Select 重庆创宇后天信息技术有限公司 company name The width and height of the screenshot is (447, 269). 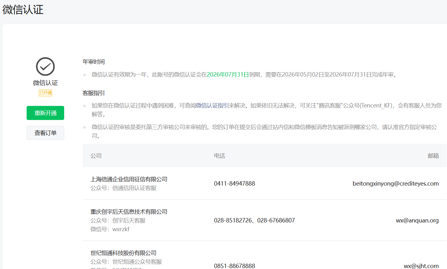point(129,212)
